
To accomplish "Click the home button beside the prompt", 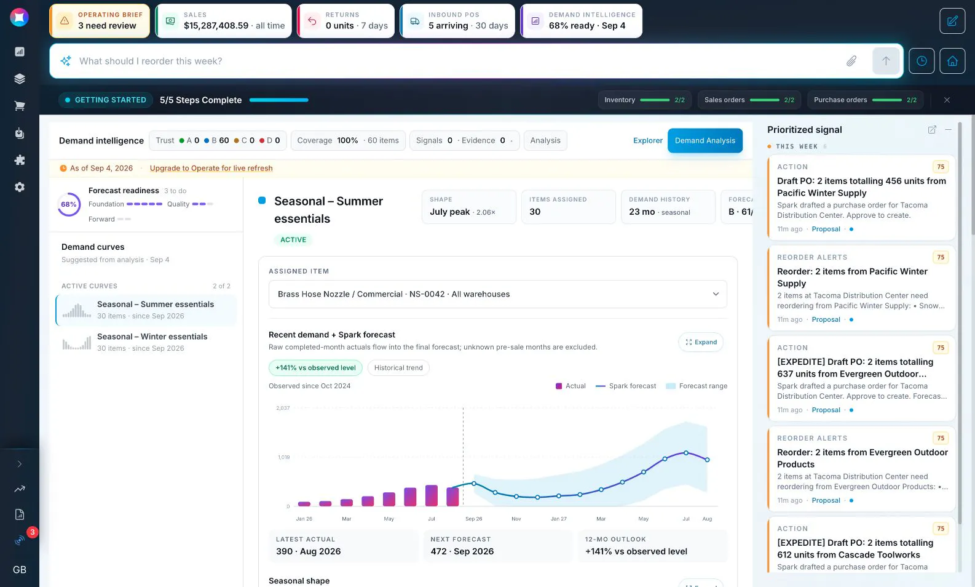I will (x=952, y=61).
